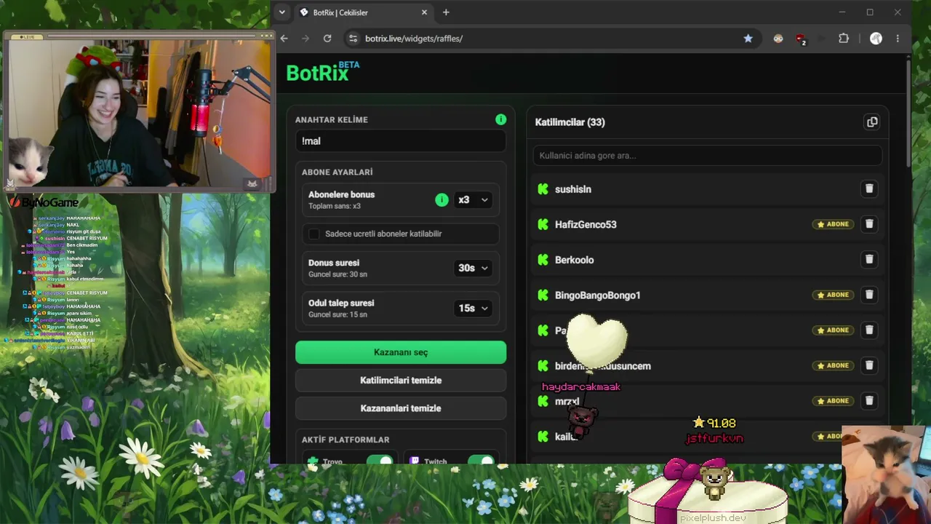Select the BotRix | Cekilisler tab

coord(364,12)
